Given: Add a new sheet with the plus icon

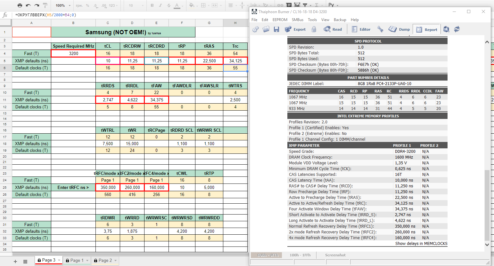Looking at the screenshot, I should (x=15, y=262).
